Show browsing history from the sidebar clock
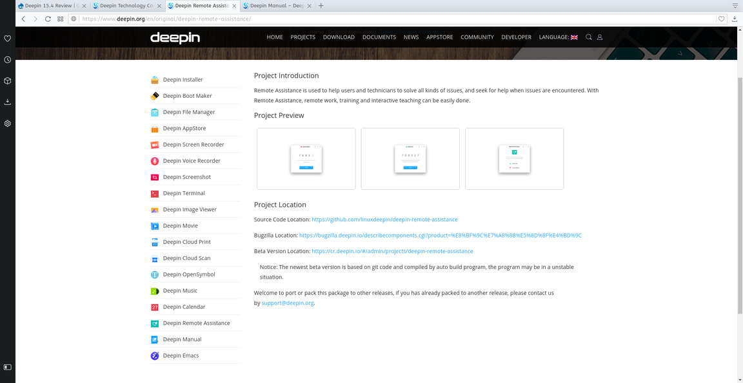Viewport: 743px width, 383px height. click(8, 60)
